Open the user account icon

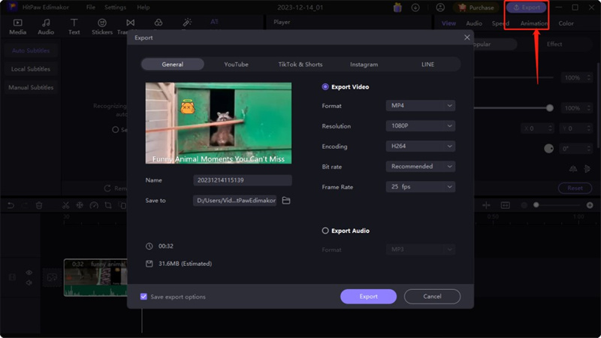tap(440, 8)
